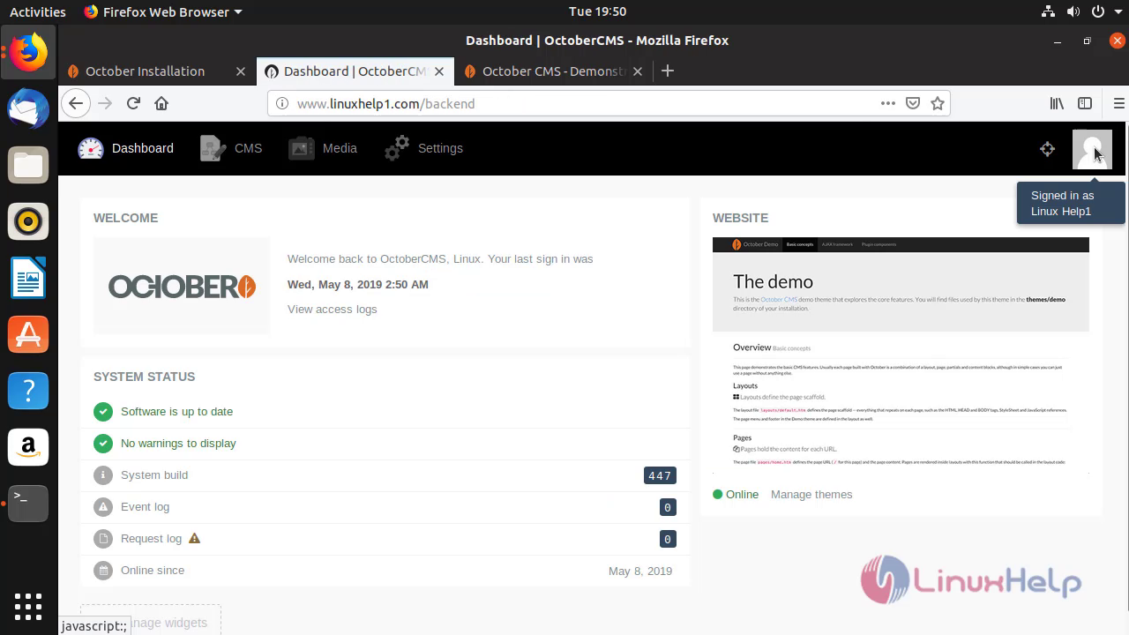This screenshot has width=1129, height=635.
Task: Open the system status menu
Action: point(1080,11)
